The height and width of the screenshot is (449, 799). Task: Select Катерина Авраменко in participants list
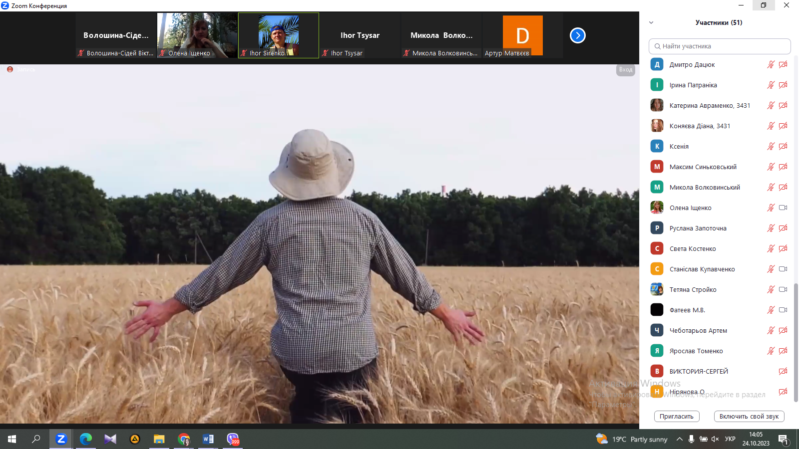click(709, 105)
